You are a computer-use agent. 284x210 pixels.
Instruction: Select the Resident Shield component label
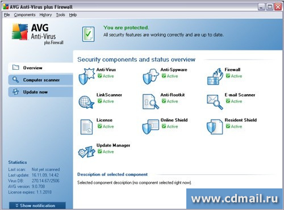coord(241,120)
